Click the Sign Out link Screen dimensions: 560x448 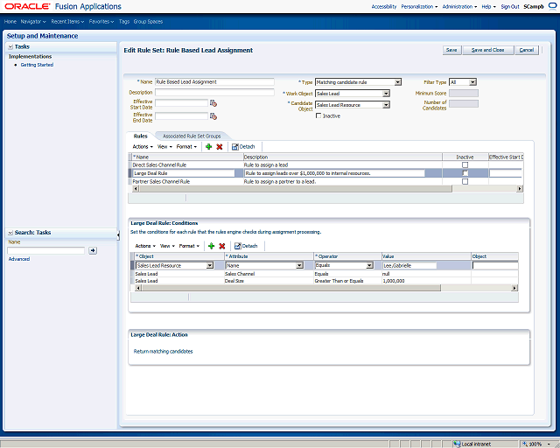click(x=510, y=6)
